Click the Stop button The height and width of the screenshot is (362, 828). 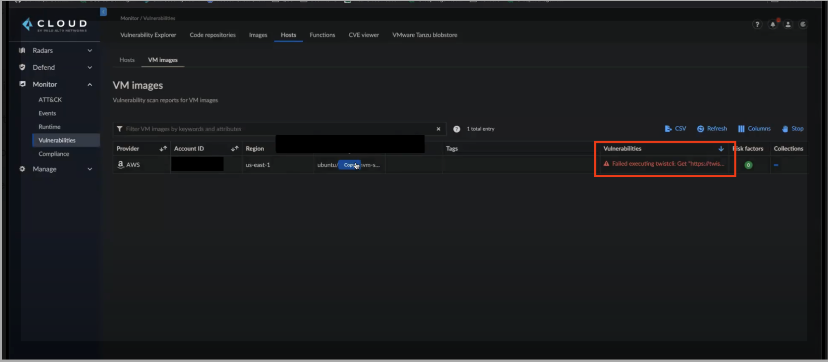coord(793,129)
